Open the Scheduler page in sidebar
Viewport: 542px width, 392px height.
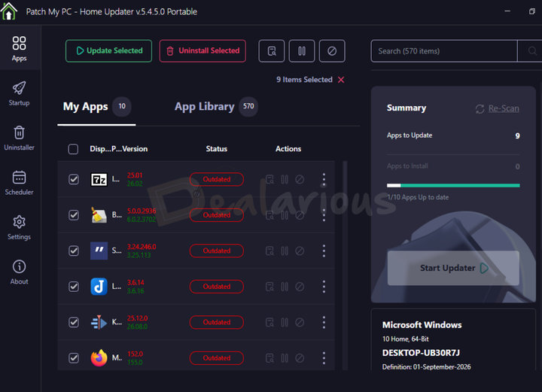[x=20, y=182]
